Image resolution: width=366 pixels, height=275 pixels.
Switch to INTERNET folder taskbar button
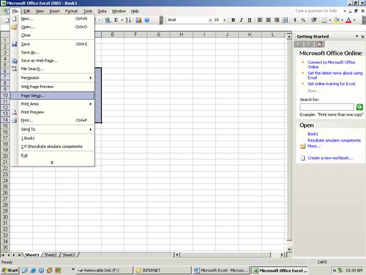(163, 270)
